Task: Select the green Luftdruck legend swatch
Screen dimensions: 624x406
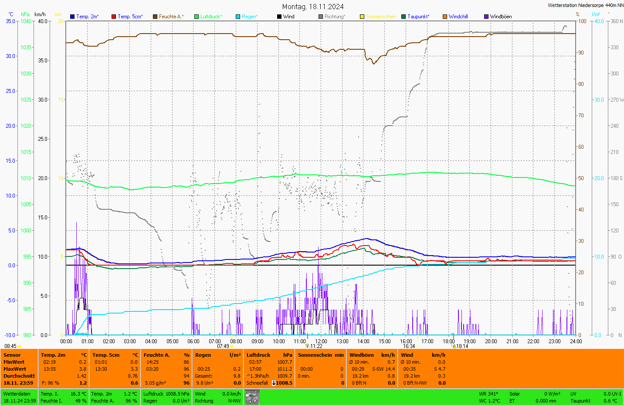Action: pos(197,17)
